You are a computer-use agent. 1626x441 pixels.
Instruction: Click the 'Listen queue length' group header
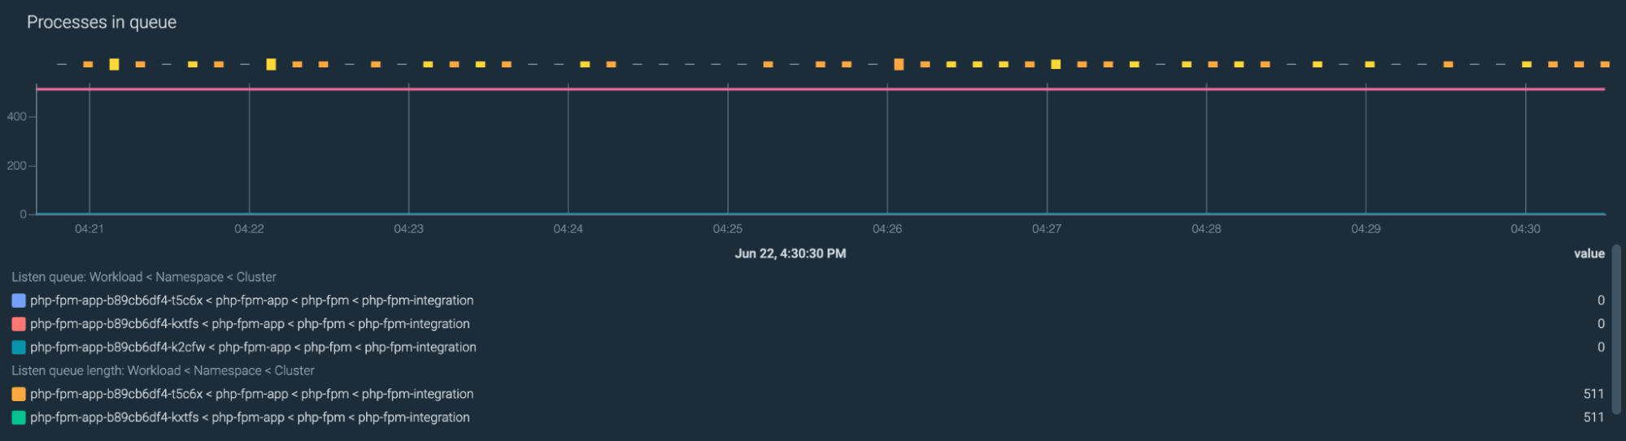point(163,370)
